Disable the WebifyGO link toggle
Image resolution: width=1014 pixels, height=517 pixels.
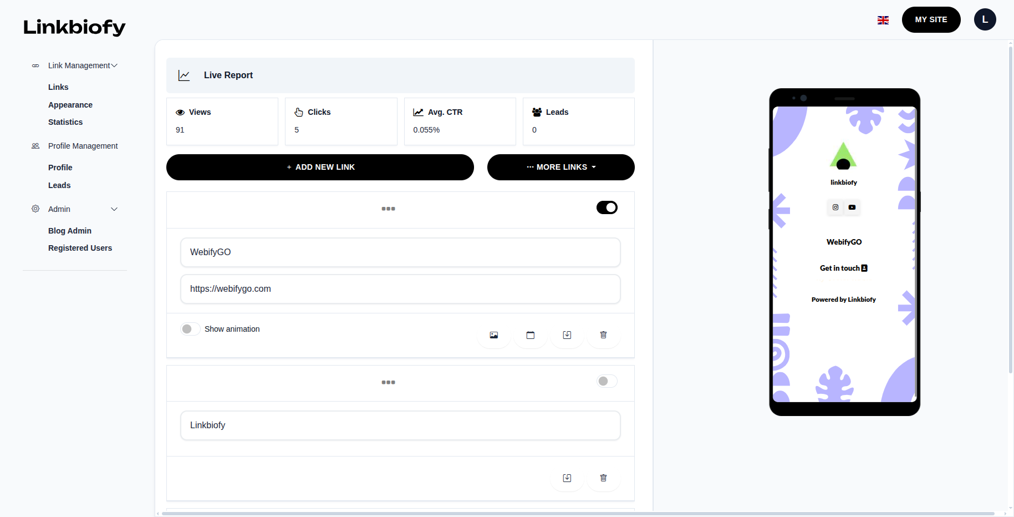coord(607,207)
